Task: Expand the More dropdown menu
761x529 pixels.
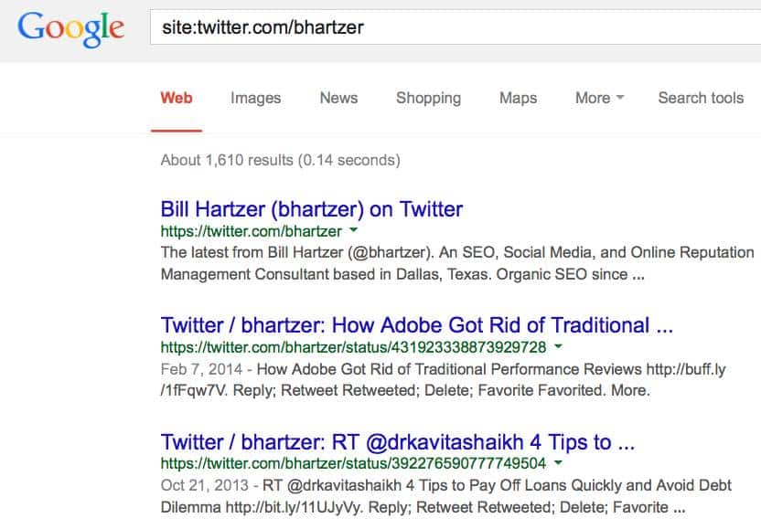Action: 599,98
